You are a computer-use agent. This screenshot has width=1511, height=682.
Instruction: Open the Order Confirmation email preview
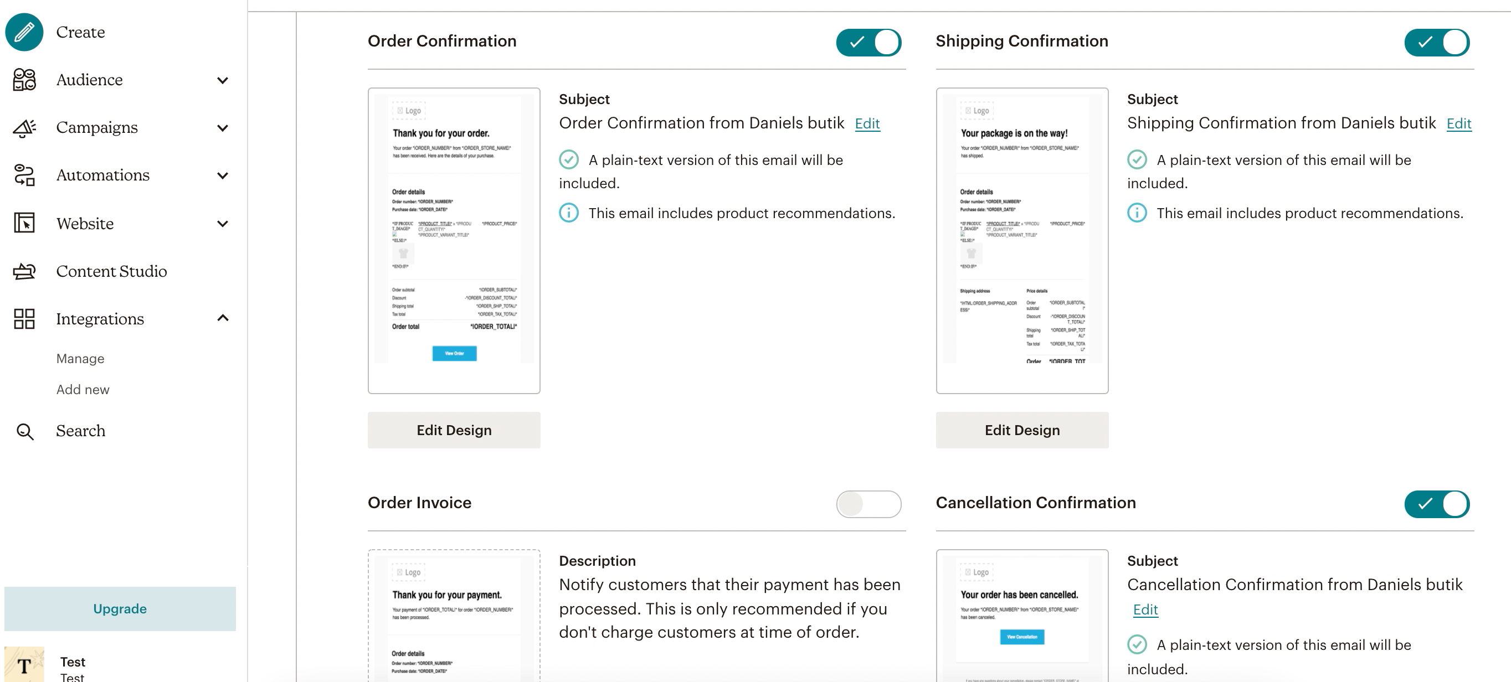coord(454,240)
